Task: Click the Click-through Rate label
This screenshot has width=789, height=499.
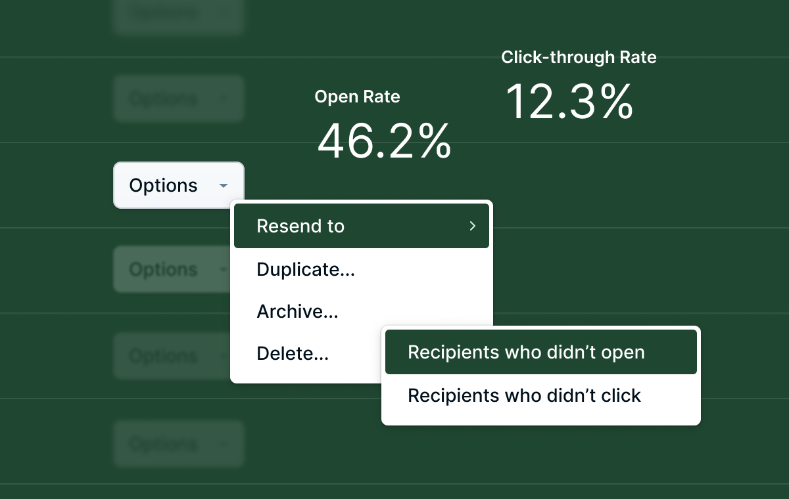Action: [579, 57]
